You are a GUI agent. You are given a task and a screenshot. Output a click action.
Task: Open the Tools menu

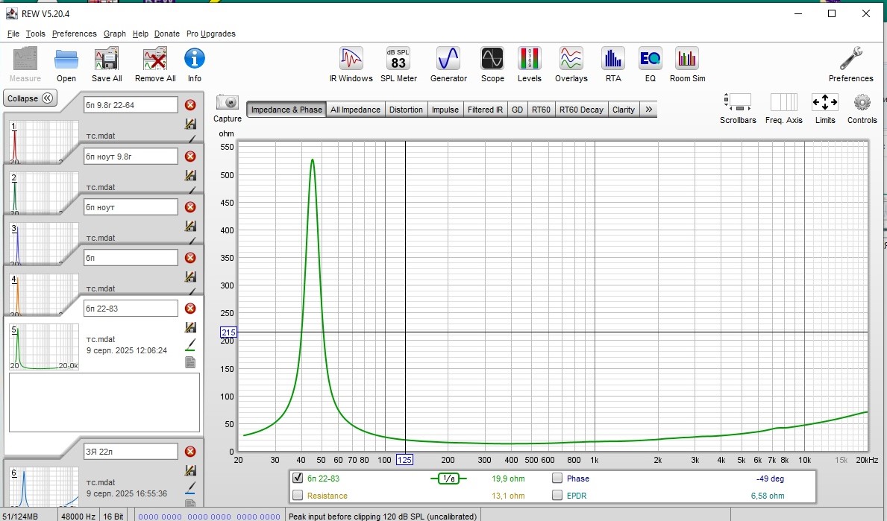(x=35, y=34)
